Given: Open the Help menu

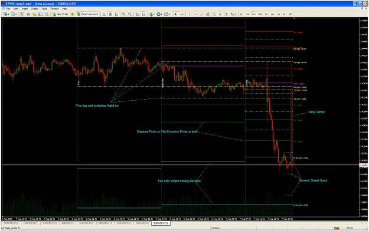Looking at the screenshot, I should point(65,9).
